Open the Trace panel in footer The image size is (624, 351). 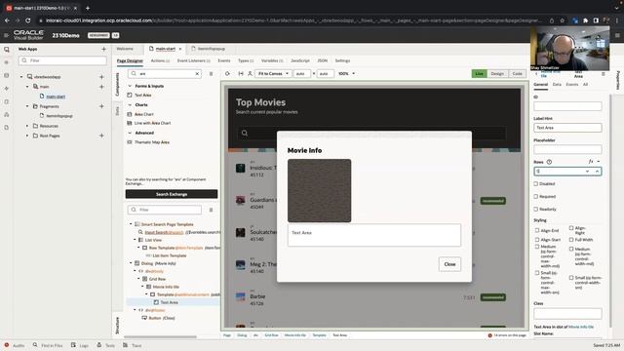pos(133,345)
